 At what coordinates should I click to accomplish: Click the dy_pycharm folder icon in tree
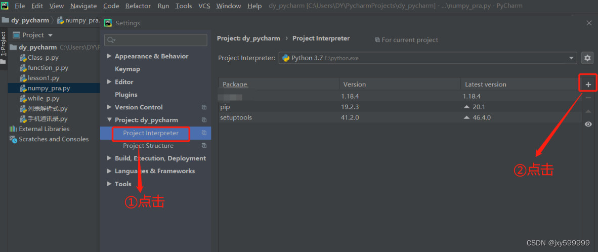(13, 48)
